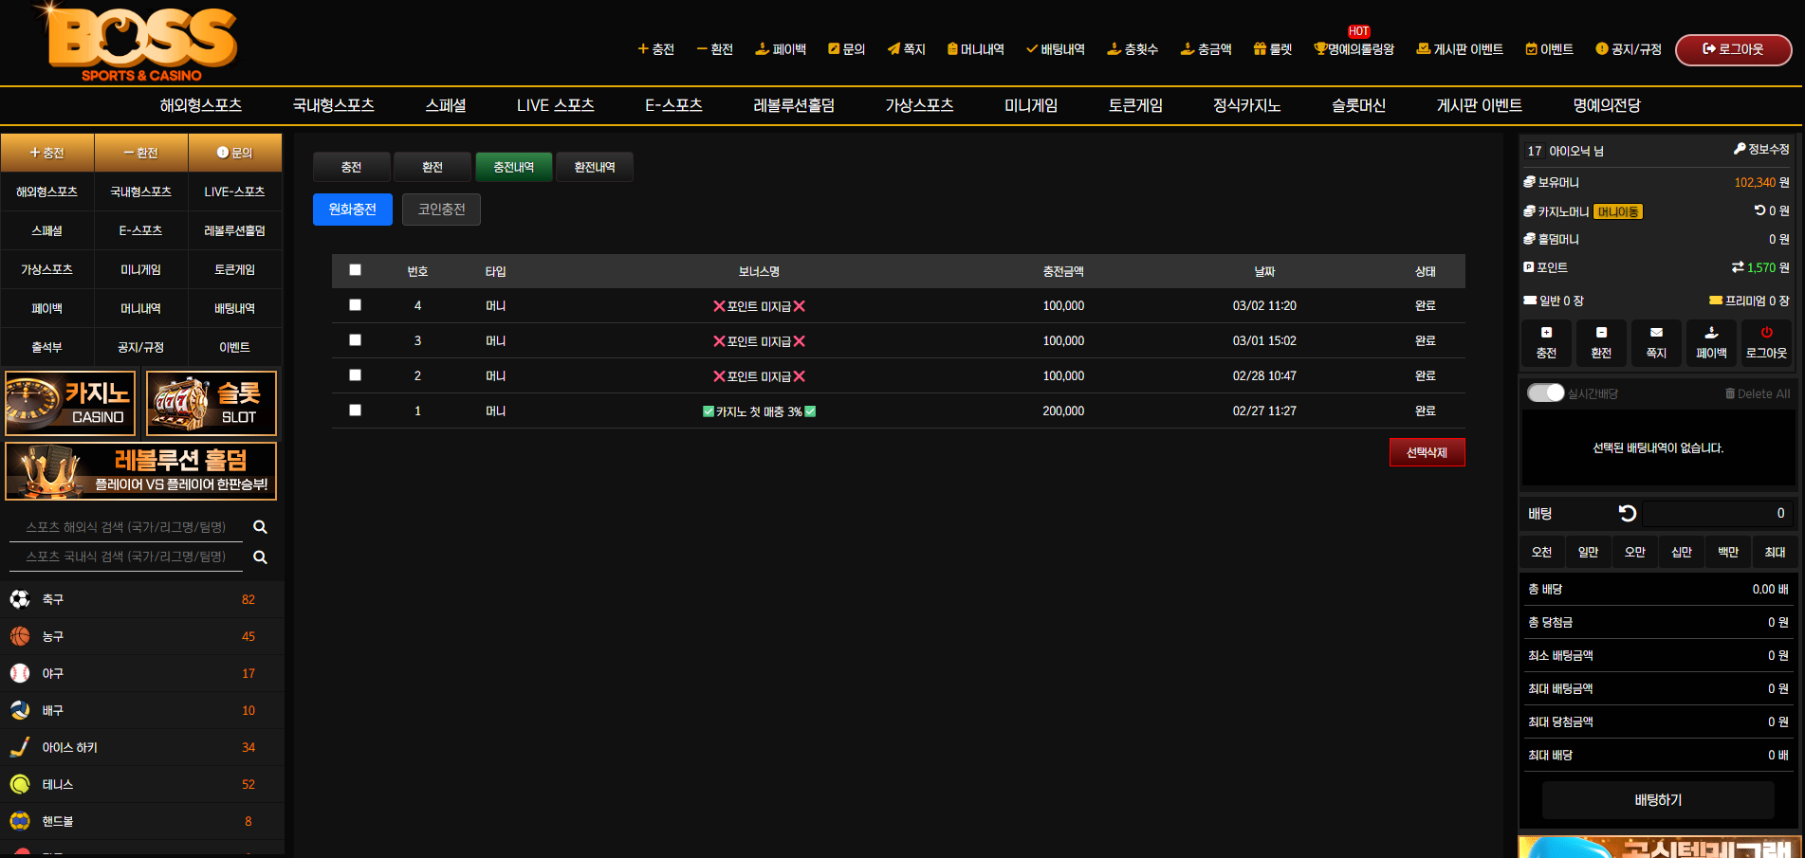The image size is (1805, 858).
Task: Click the betting amount reset arrow icon
Action: click(x=1628, y=513)
